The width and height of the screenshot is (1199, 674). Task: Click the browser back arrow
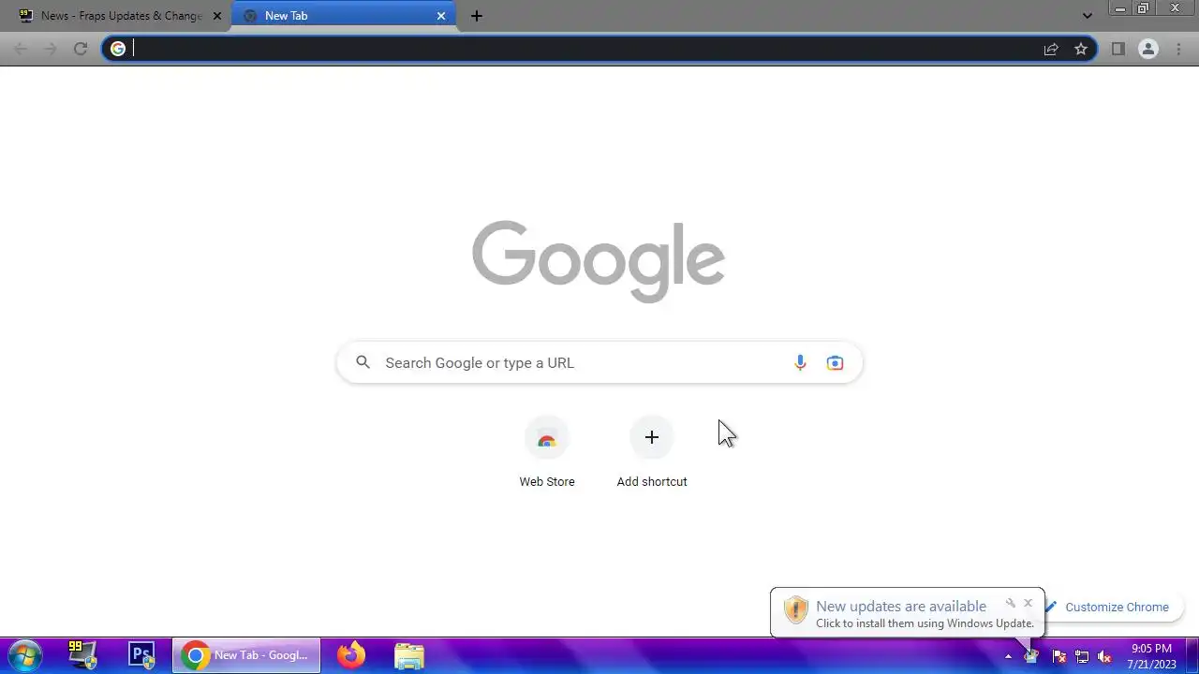(x=21, y=49)
